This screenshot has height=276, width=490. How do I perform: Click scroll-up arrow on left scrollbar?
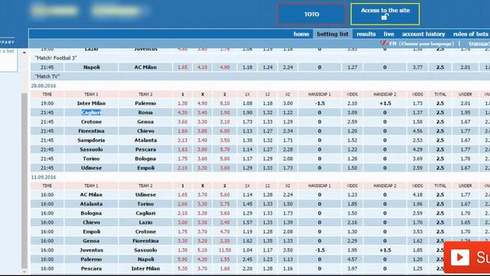(24, 53)
